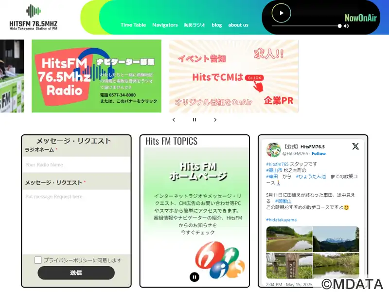Image resolution: width=389 pixels, height=292 pixels.
Task: Open the 【公式】HitsFM76.5 account name
Action: pos(303,147)
